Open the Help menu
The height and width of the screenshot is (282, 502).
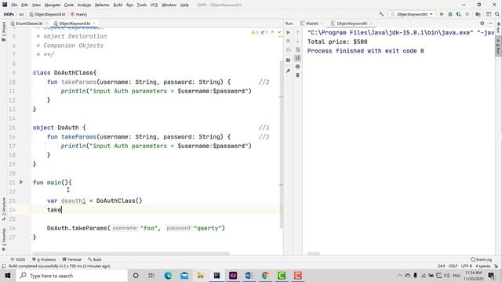(184, 5)
